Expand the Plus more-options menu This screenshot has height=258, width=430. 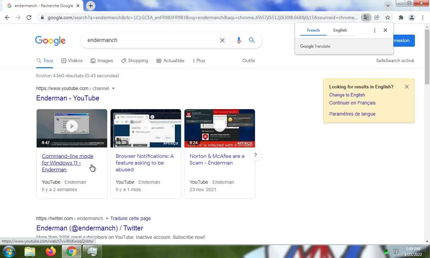tap(199, 61)
